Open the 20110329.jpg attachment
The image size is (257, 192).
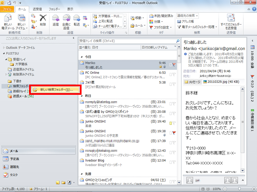tap(221, 82)
